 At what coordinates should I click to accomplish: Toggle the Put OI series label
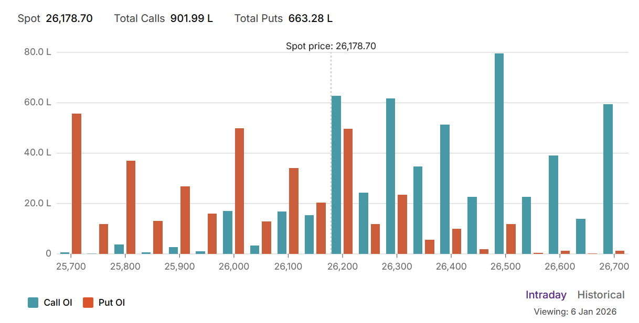click(111, 302)
